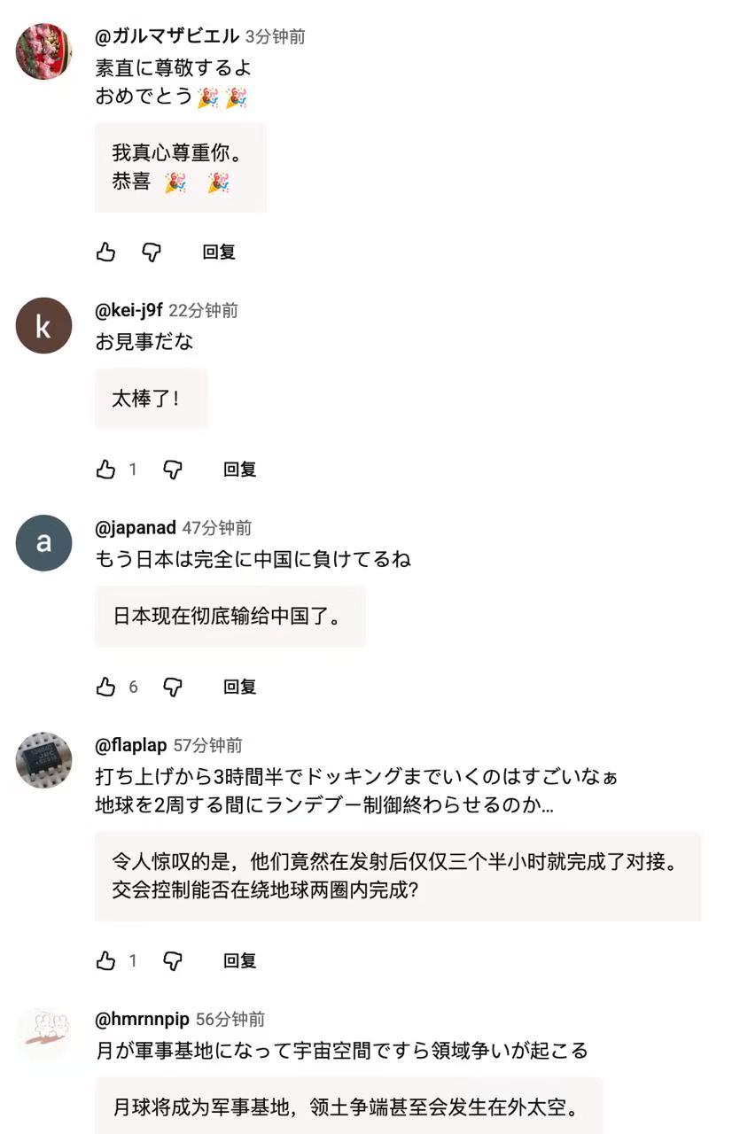This screenshot has height=1134, width=732.
Task: Open @hmrnnpip's profile avatar
Action: click(43, 1034)
